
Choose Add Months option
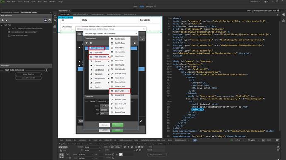(120, 52)
